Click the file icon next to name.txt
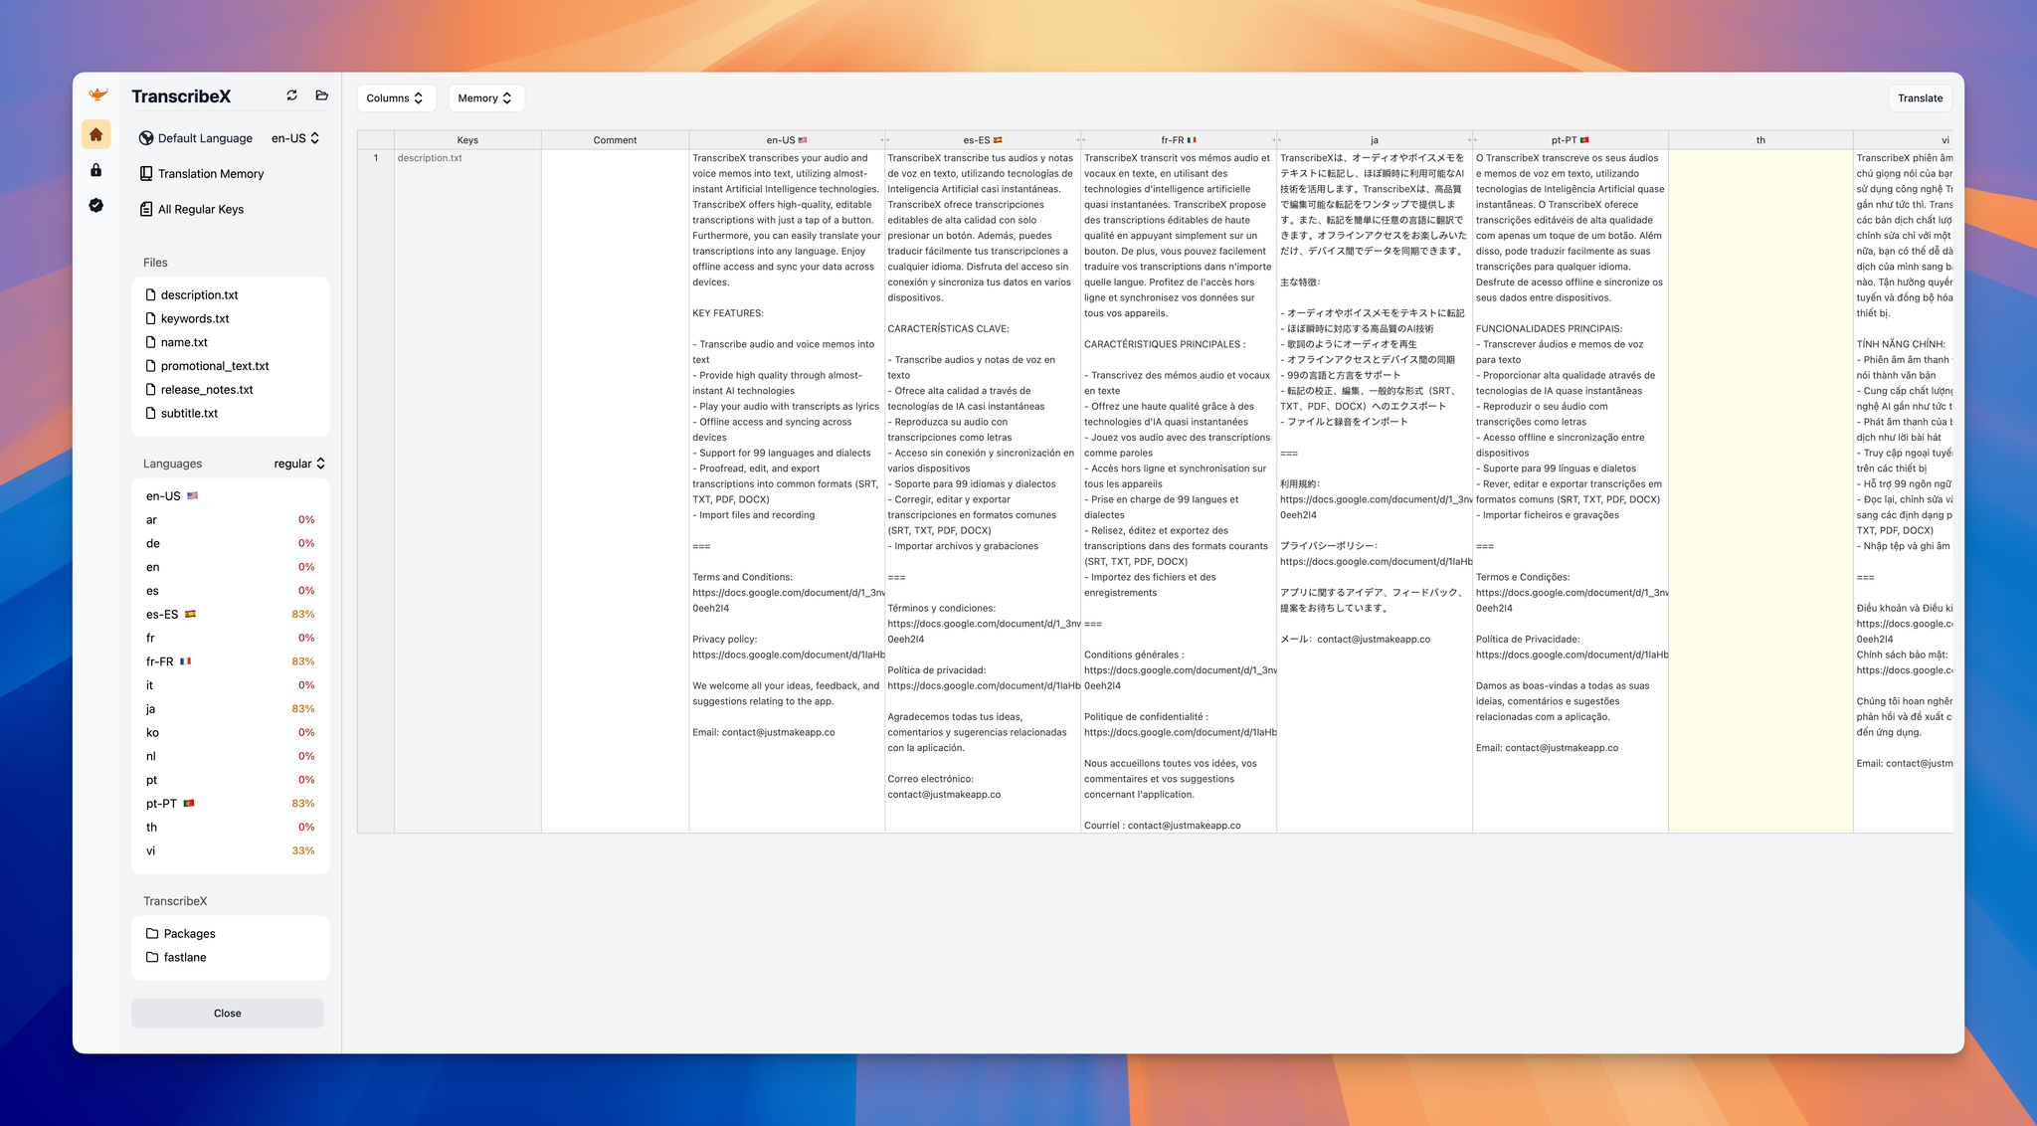 click(x=151, y=342)
